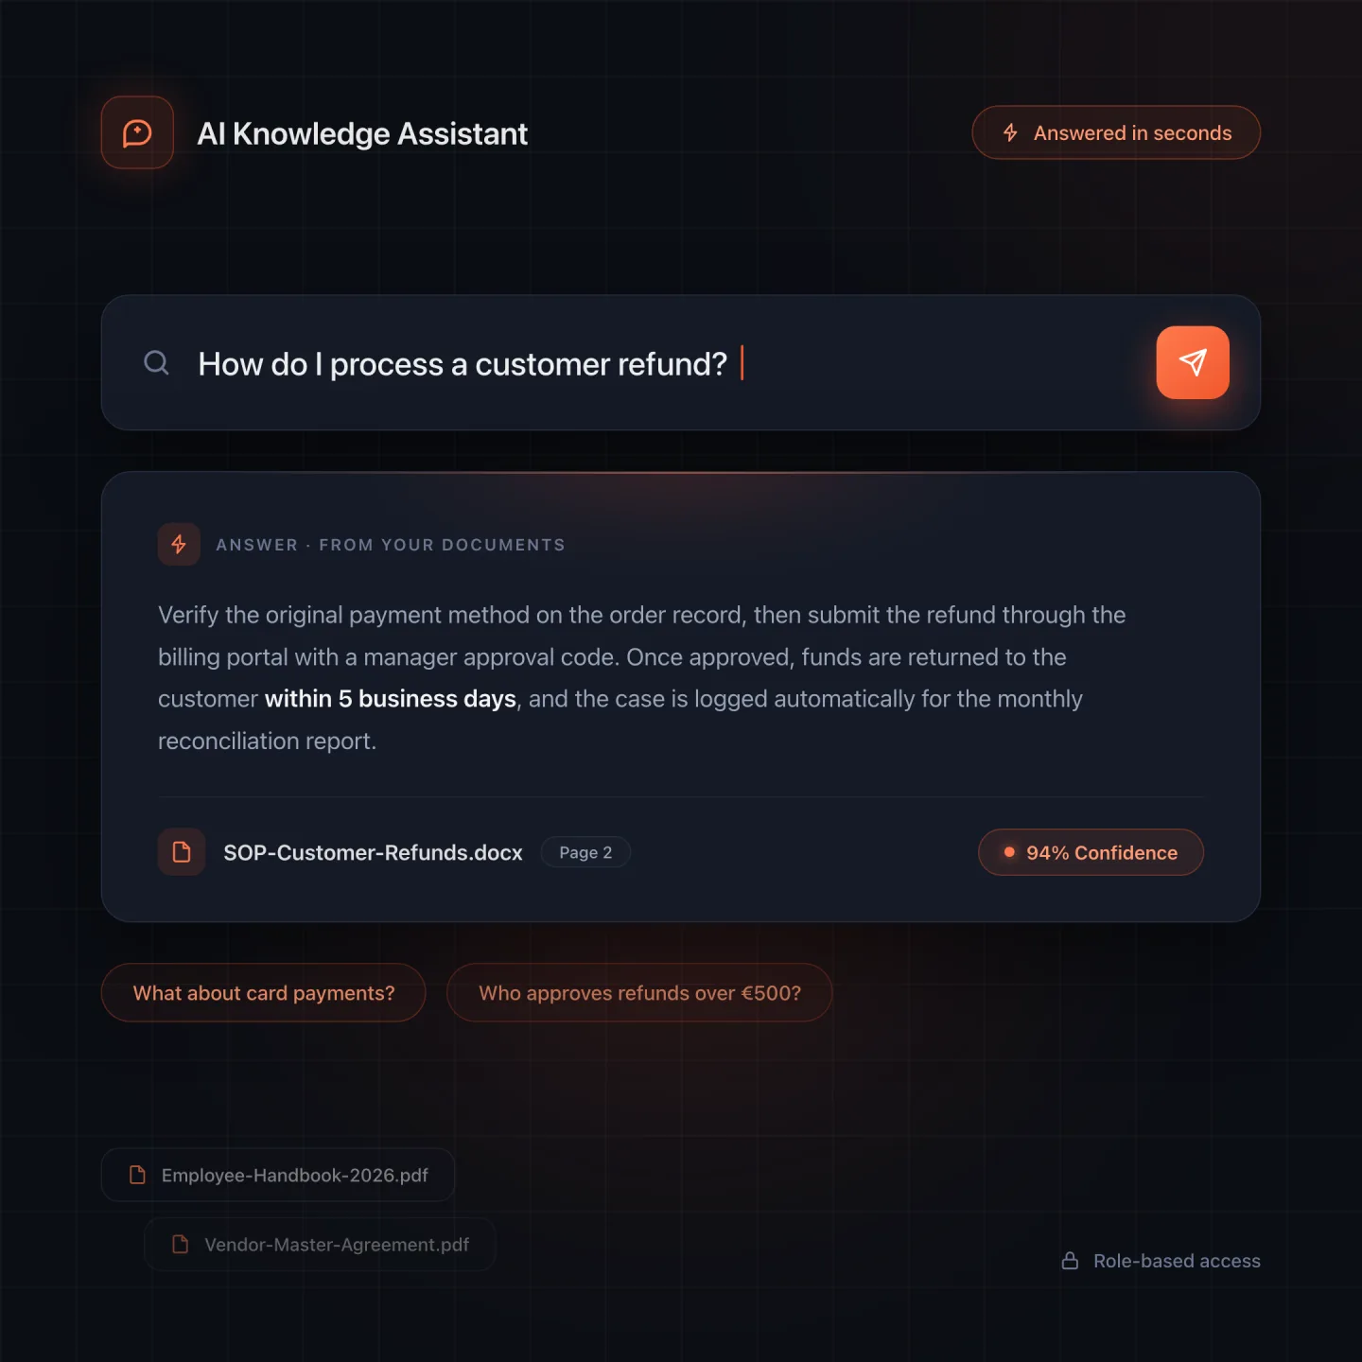
Task: Click the orange send paper-plane button
Action: pos(1193,362)
